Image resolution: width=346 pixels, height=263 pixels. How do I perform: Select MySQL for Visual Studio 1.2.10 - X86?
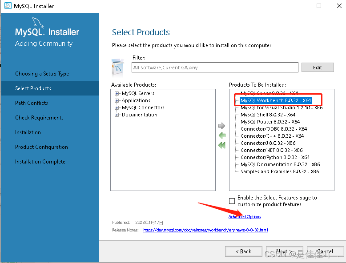(282, 108)
